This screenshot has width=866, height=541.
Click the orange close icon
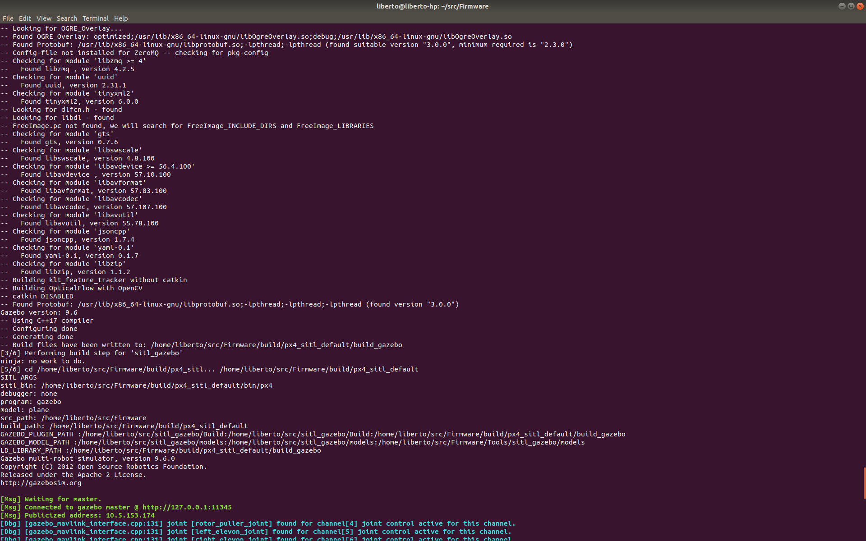(x=861, y=6)
